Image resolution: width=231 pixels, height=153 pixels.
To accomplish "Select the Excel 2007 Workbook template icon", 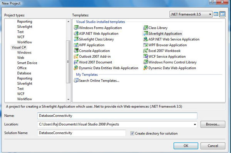I will click(146, 51).
